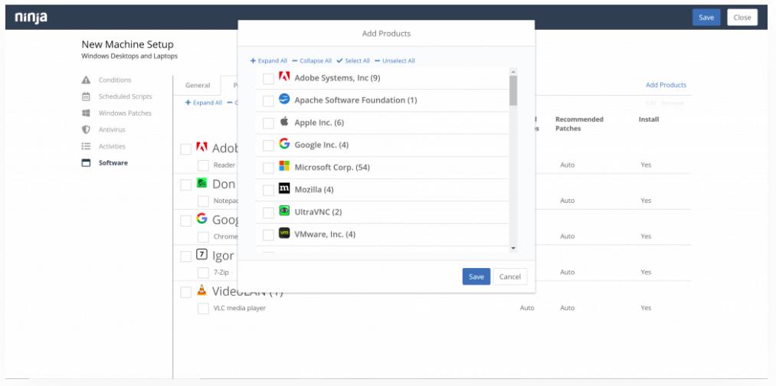Open Windows Patches section
Viewport: 776px width, 386px height.
(x=125, y=113)
